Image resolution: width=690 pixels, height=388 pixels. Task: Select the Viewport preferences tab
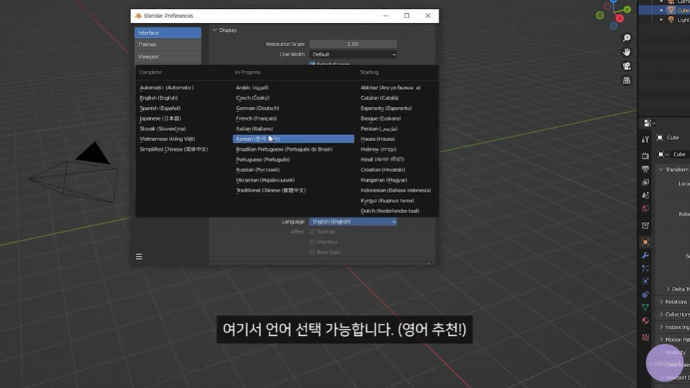[x=168, y=57]
